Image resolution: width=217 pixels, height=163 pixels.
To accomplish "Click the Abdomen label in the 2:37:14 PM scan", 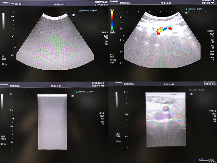I will pyautogui.click(x=59, y=4).
